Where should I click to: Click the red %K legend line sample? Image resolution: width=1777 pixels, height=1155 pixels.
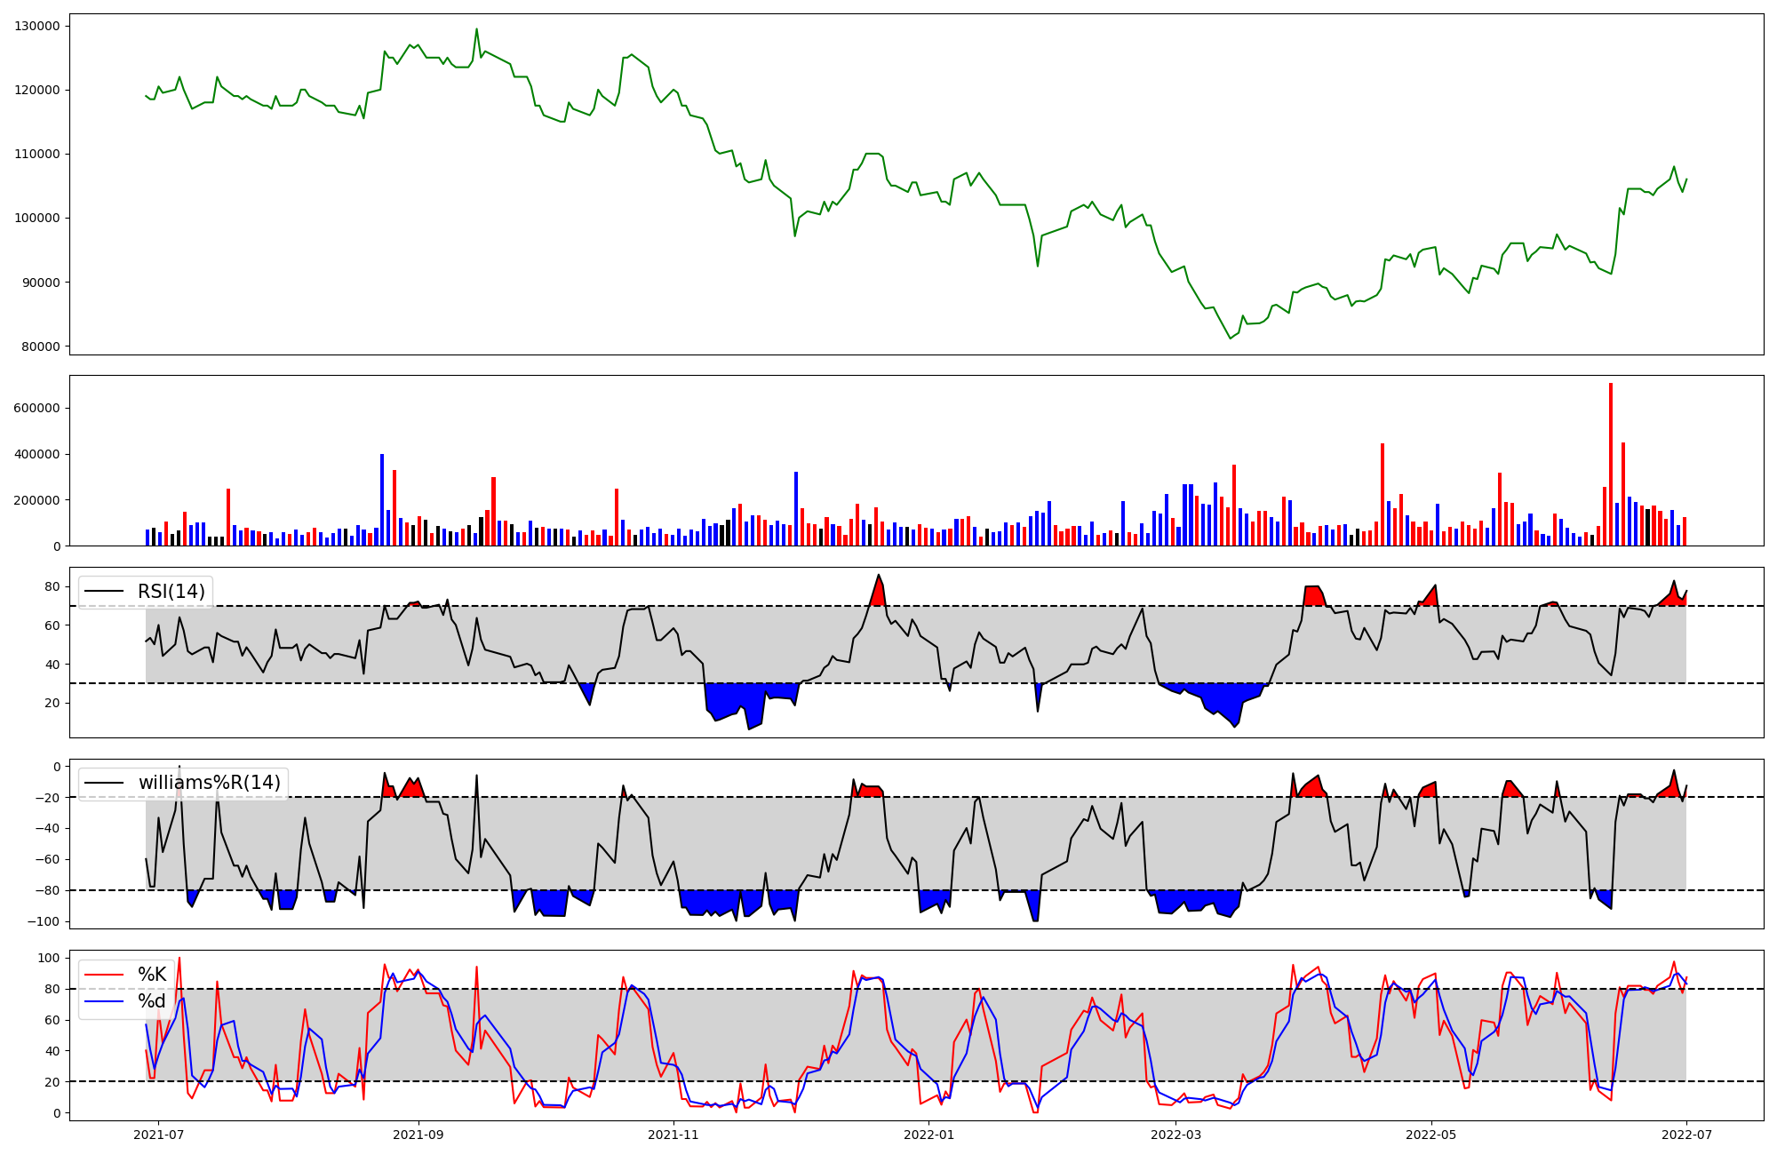103,975
